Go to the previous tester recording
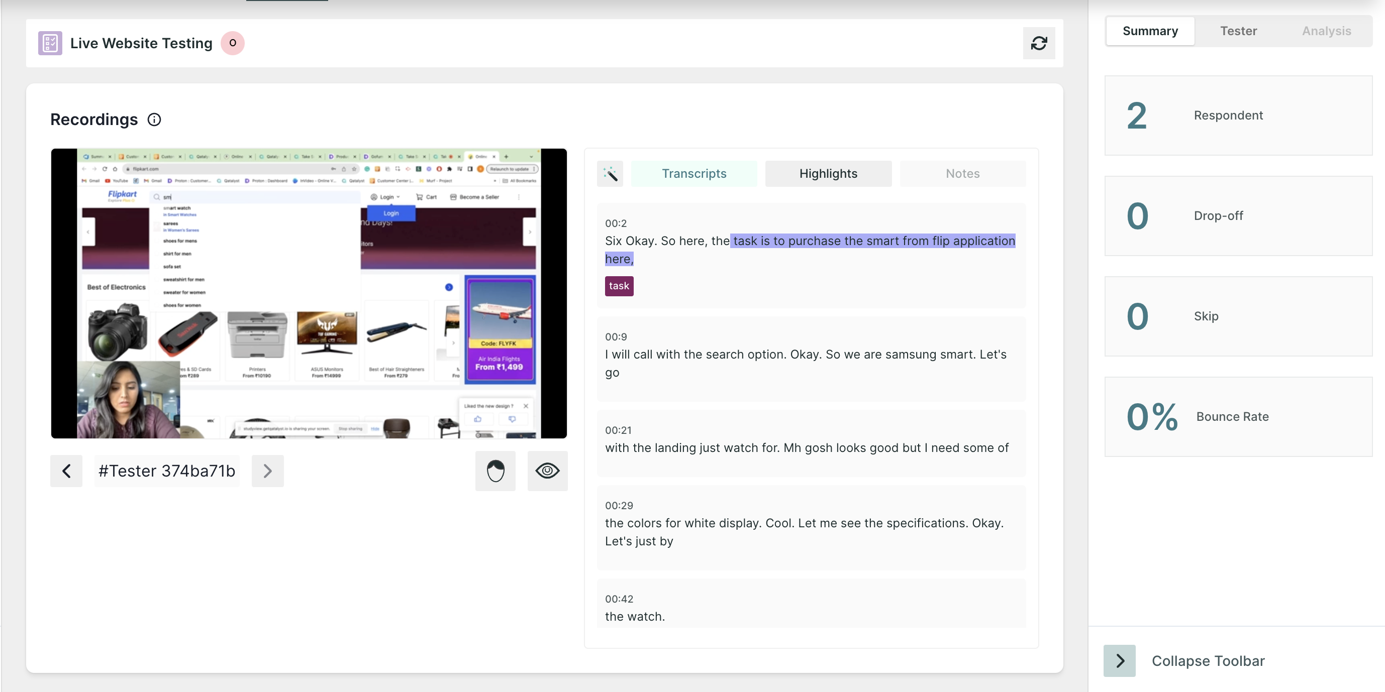The image size is (1385, 692). click(66, 471)
